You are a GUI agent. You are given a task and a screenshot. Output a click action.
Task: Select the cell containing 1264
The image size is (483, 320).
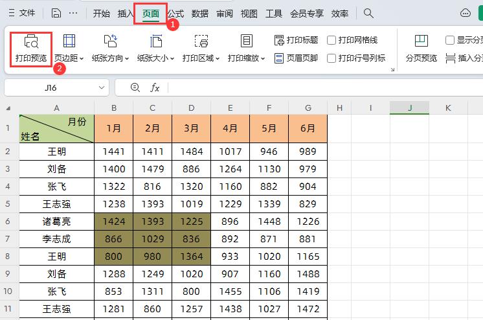pos(230,169)
